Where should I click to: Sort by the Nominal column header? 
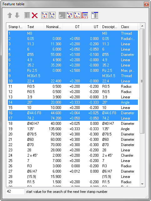coord(53,27)
